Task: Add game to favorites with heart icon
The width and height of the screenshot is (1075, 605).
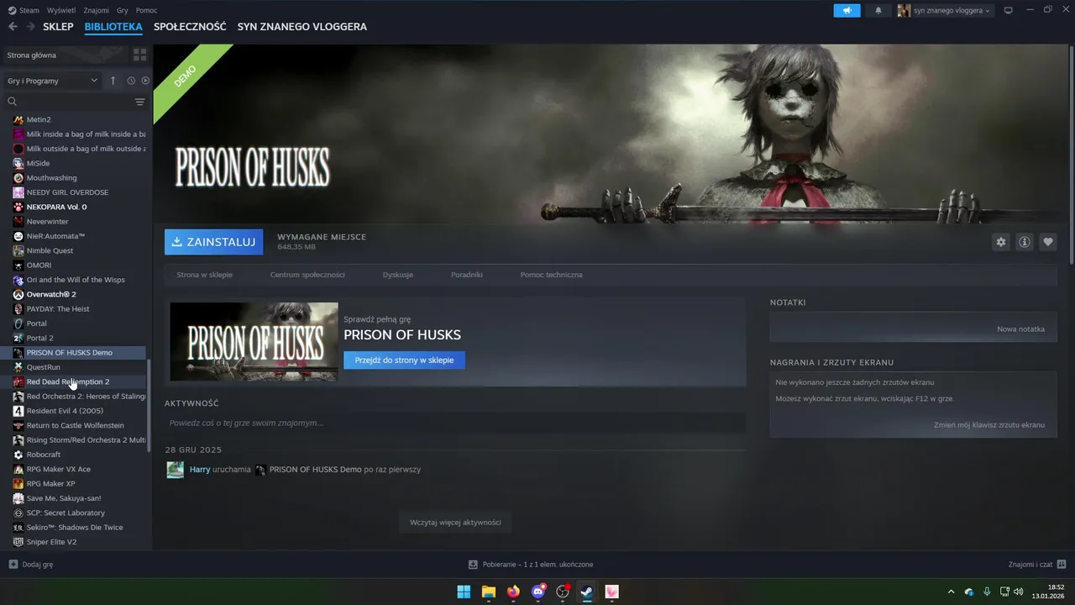Action: [x=1048, y=242]
